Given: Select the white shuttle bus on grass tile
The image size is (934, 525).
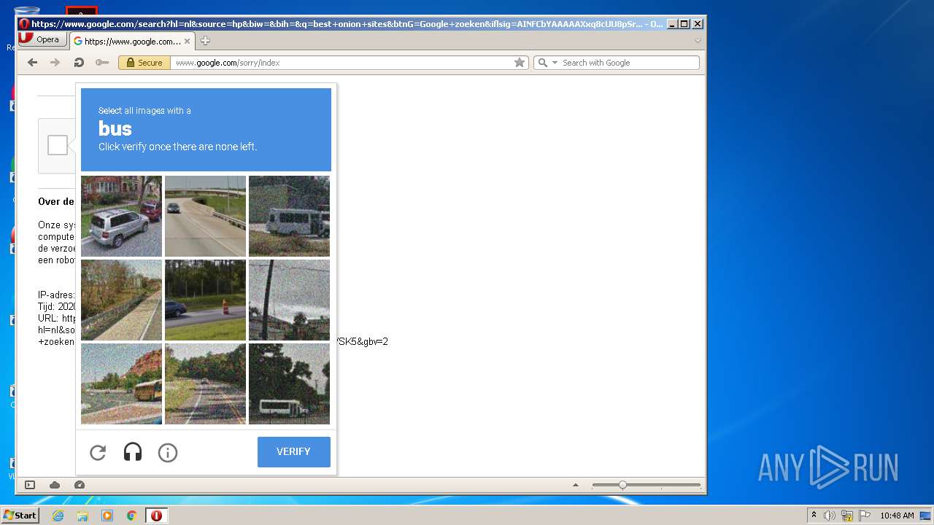Looking at the screenshot, I should pyautogui.click(x=289, y=216).
